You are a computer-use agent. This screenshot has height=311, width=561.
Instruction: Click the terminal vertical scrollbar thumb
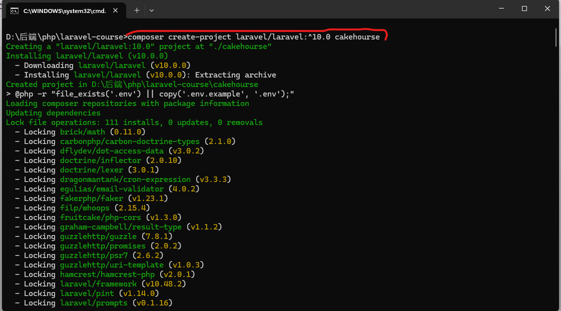click(x=556, y=37)
